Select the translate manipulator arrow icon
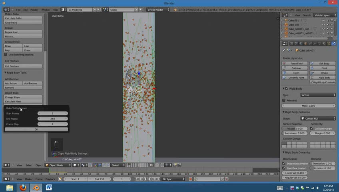 tap(100, 165)
